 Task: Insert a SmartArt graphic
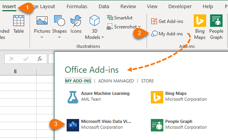pyautogui.click(x=120, y=18)
